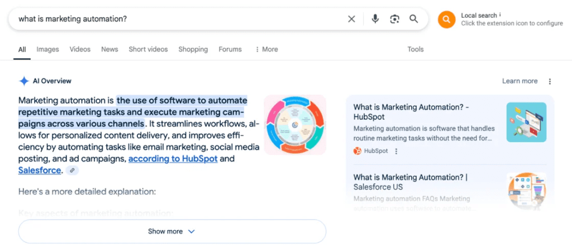Switch to the Videos tab
The image size is (572, 248).
click(80, 49)
